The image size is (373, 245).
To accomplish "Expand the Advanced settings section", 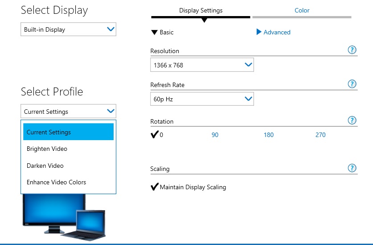I will [x=273, y=32].
